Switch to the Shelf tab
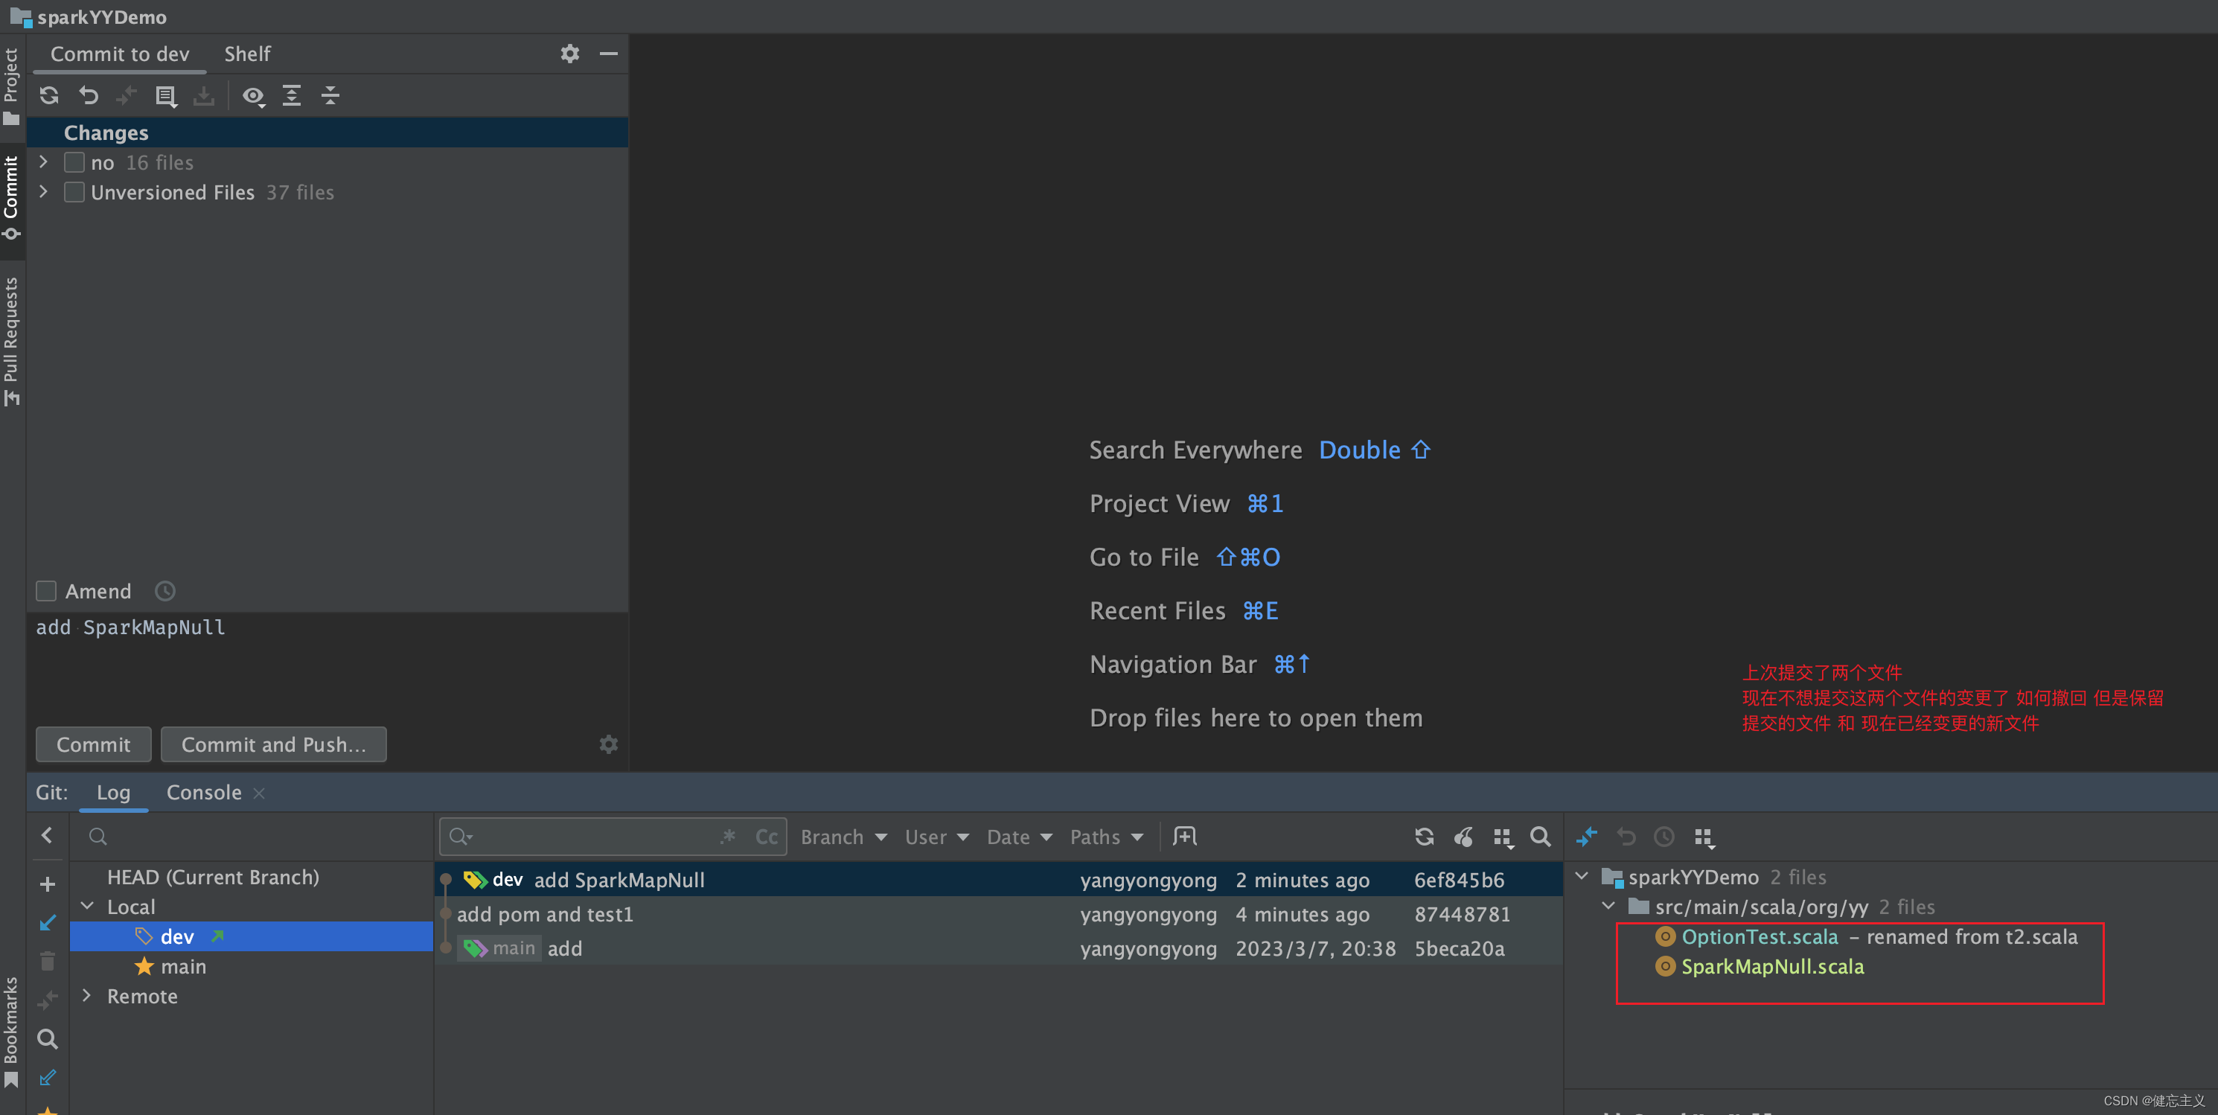 [247, 54]
